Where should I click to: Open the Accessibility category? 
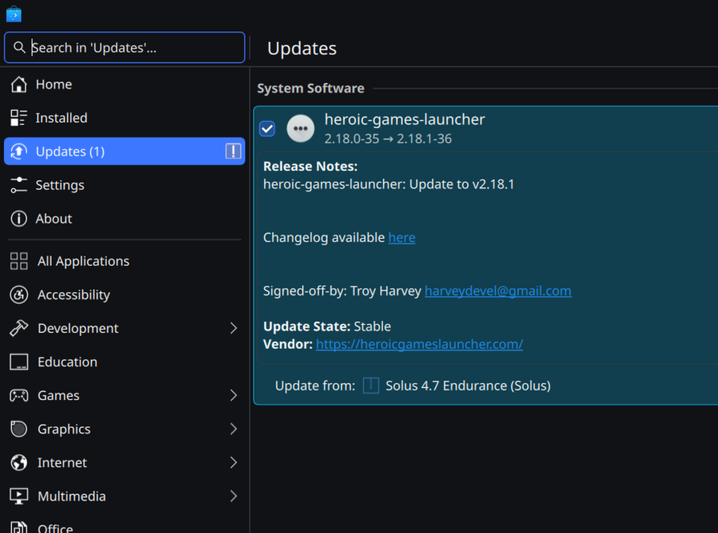(x=125, y=294)
